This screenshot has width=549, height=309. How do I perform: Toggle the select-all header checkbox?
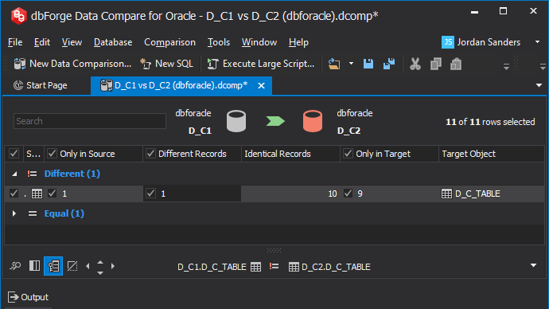[x=14, y=154]
